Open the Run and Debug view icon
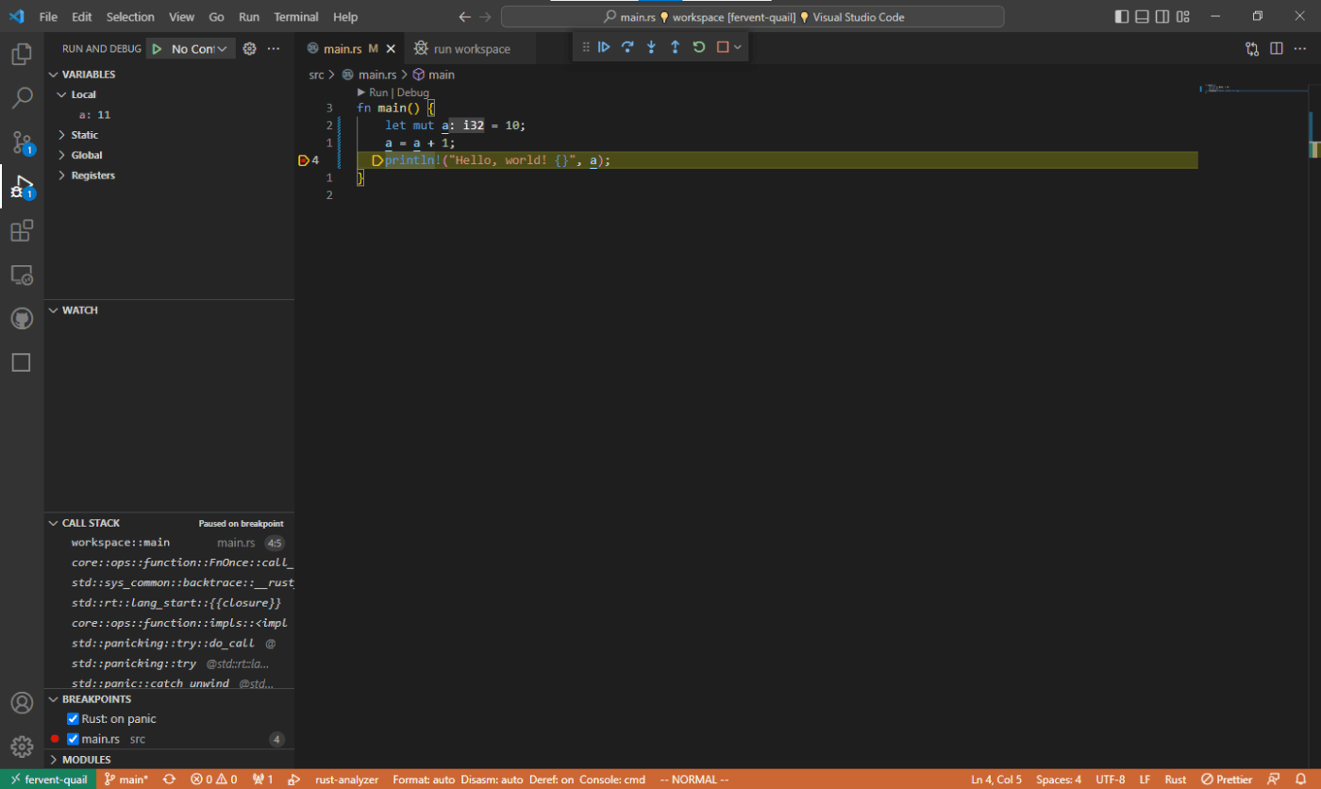The image size is (1321, 789). (22, 186)
